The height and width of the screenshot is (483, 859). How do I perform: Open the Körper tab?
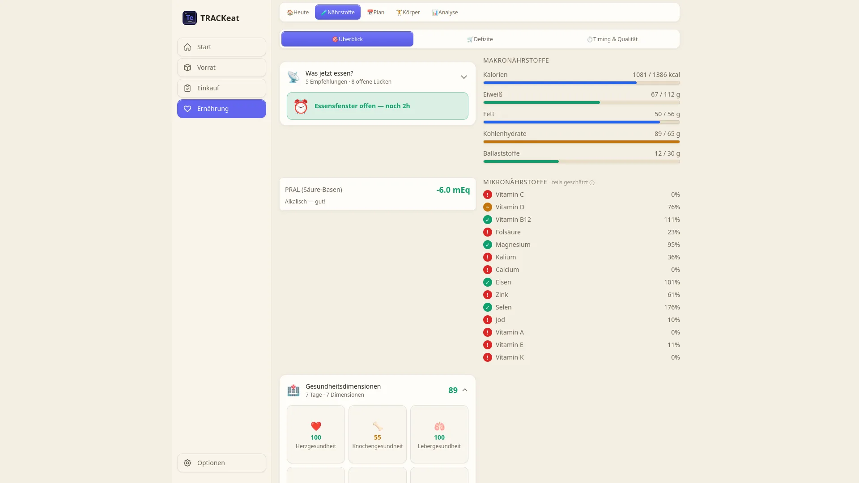click(x=408, y=12)
